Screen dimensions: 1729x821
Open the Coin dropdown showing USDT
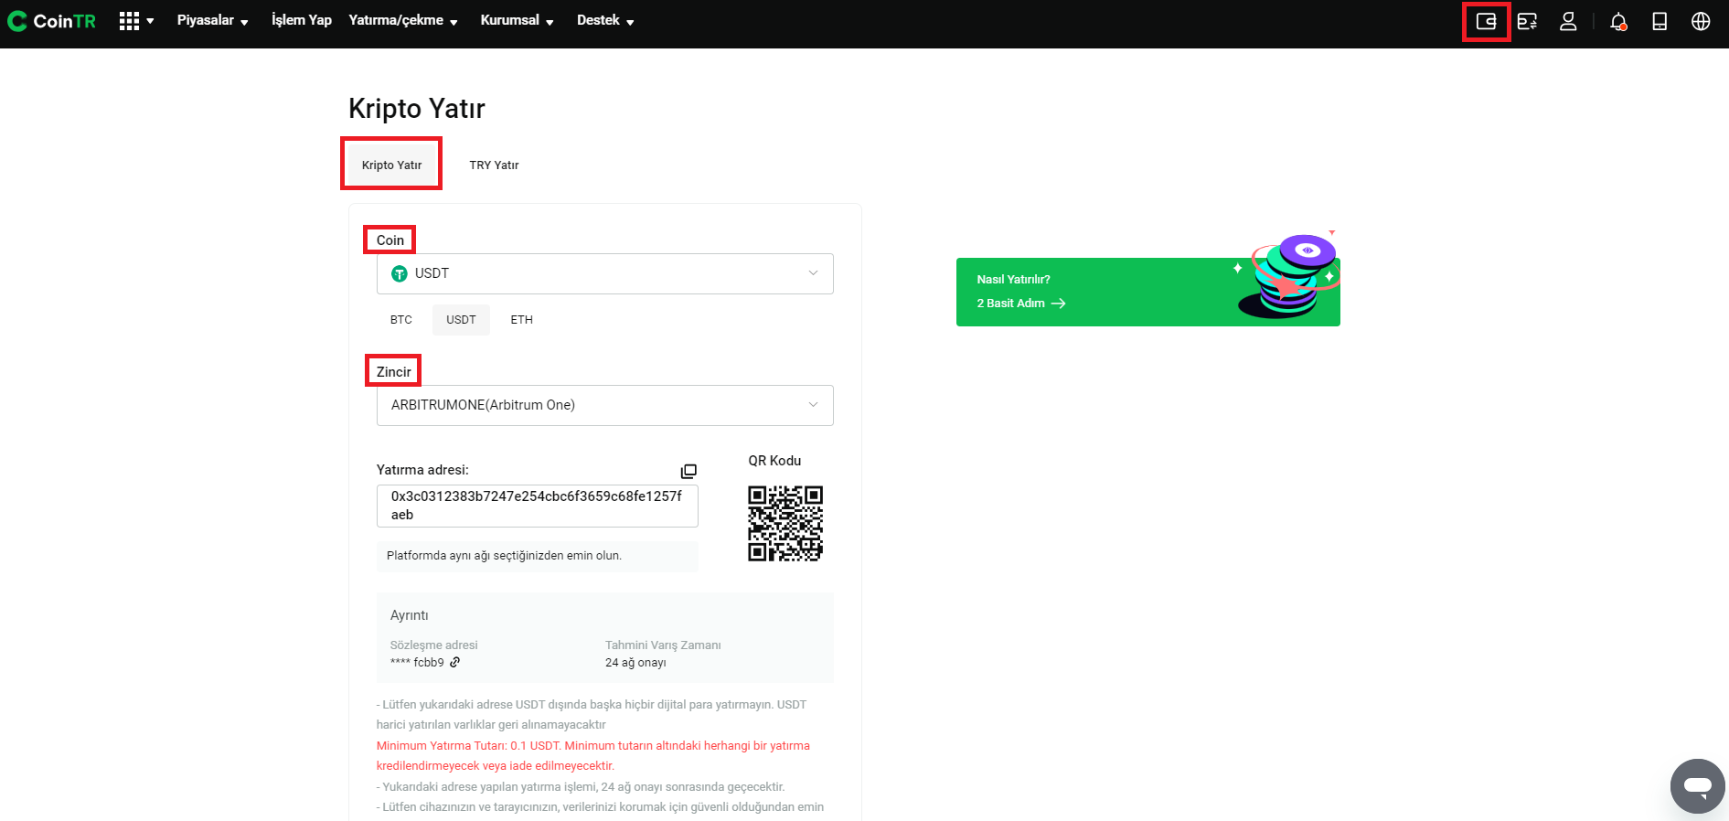pos(605,273)
